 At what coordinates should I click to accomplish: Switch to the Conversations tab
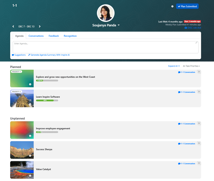click(x=36, y=36)
